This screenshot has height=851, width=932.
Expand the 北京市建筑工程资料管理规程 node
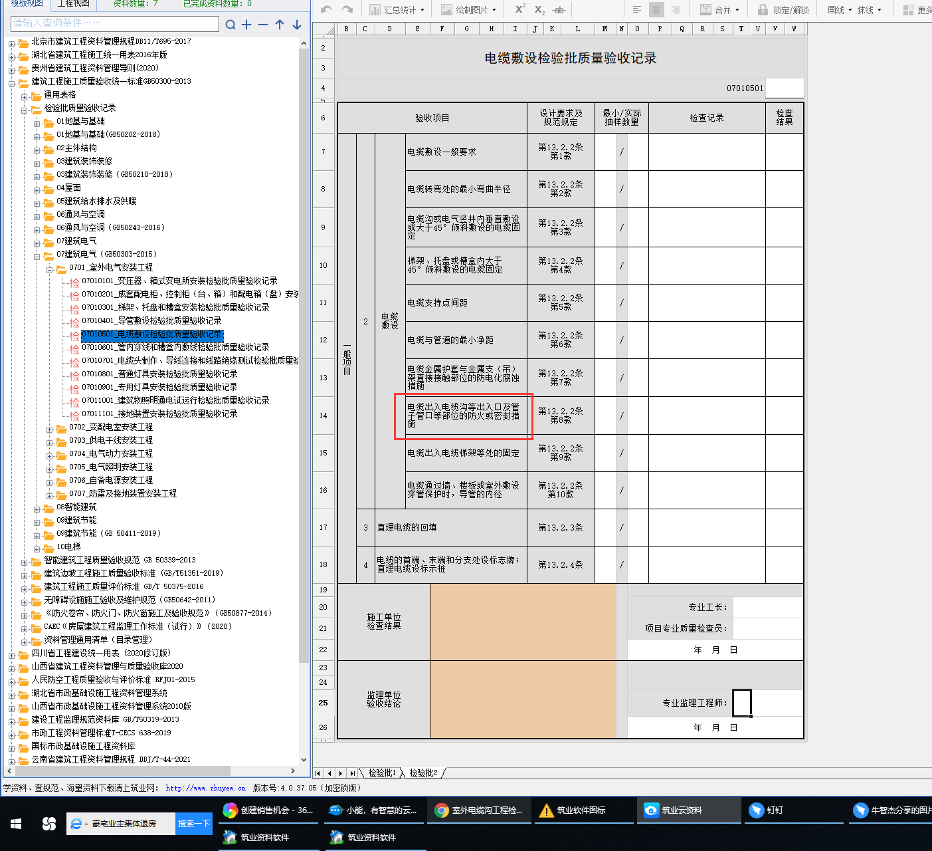[x=11, y=43]
